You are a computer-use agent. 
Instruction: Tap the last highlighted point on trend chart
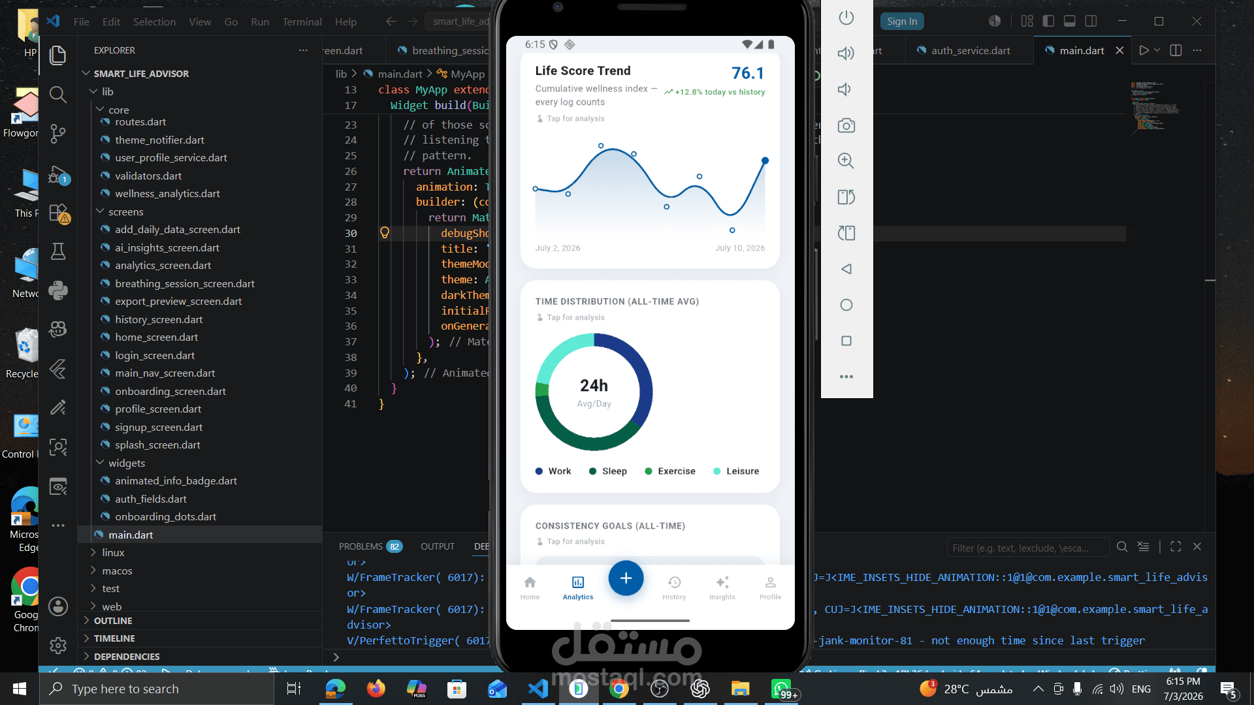tap(765, 161)
